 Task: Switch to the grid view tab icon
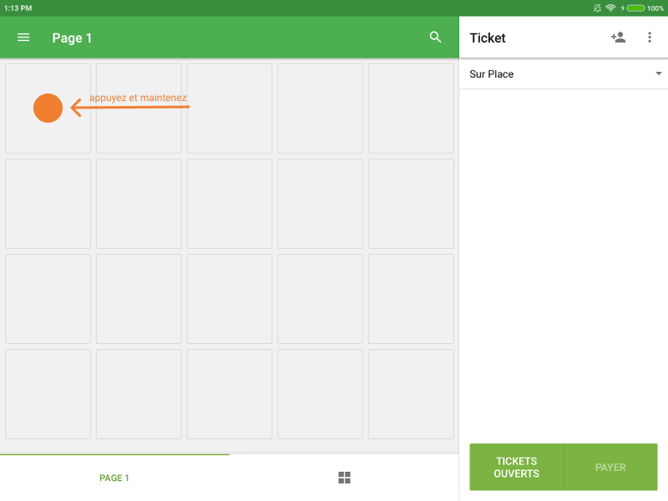pyautogui.click(x=344, y=478)
